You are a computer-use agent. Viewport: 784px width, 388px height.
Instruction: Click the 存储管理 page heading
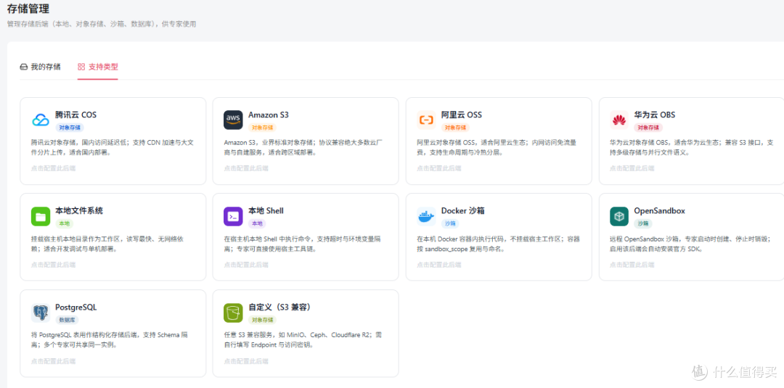28,9
